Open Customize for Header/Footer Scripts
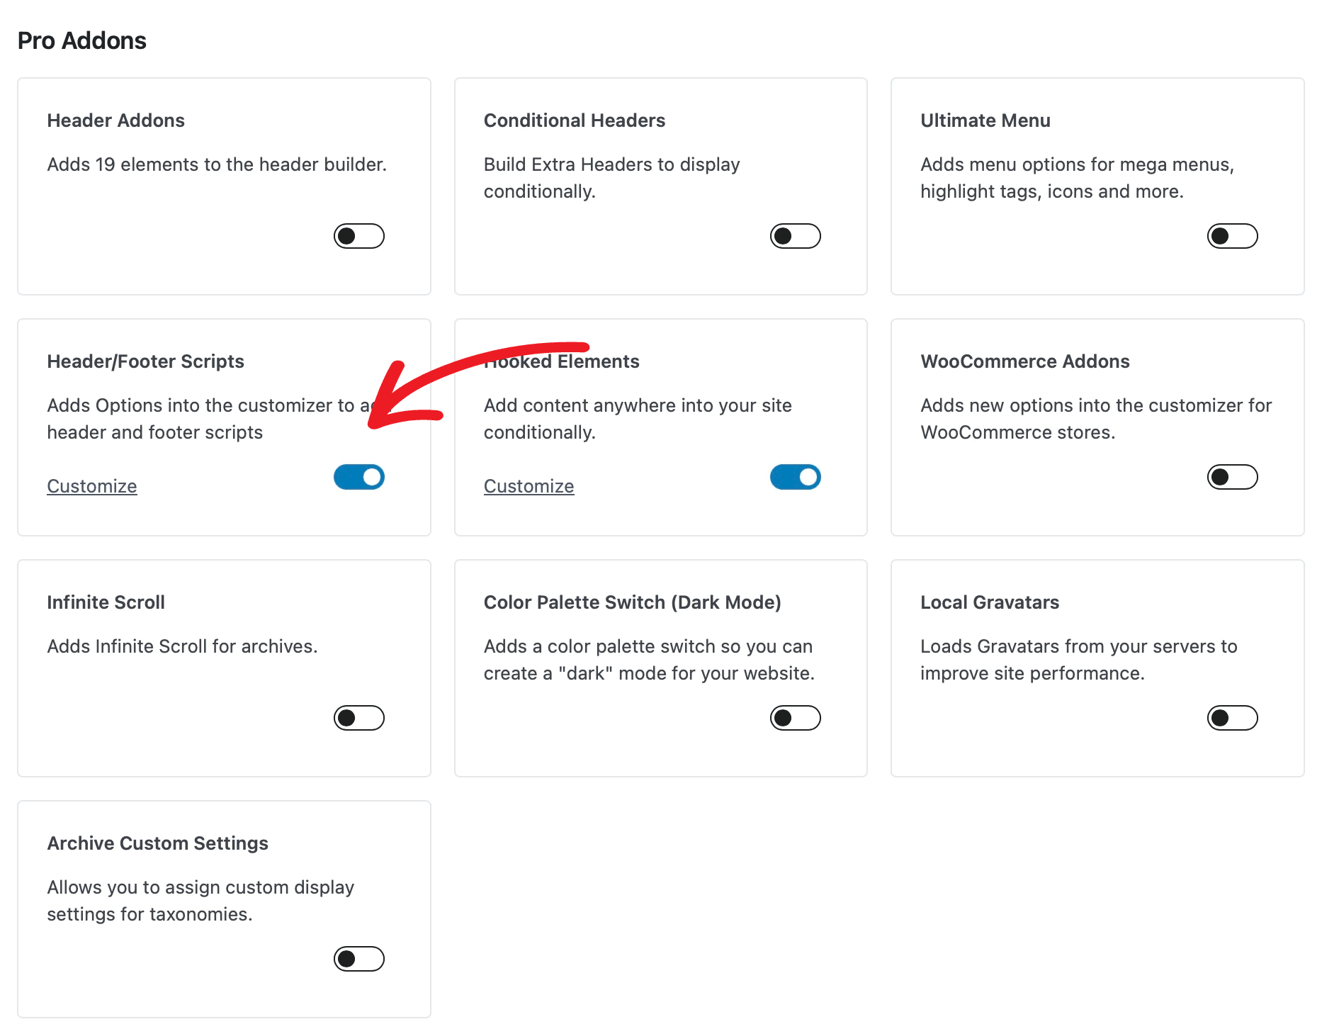This screenshot has width=1322, height=1029. coord(91,485)
